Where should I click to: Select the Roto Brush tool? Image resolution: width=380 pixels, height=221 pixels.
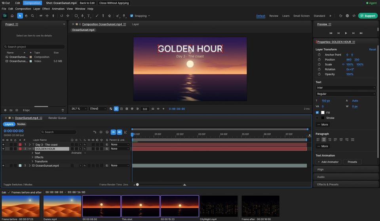(x=118, y=16)
